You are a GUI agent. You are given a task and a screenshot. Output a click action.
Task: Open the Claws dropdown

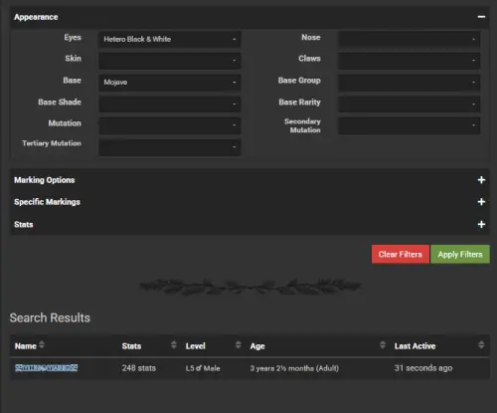(409, 61)
